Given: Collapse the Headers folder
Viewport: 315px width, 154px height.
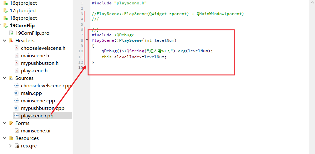Looking at the screenshot, I should click(4, 41).
